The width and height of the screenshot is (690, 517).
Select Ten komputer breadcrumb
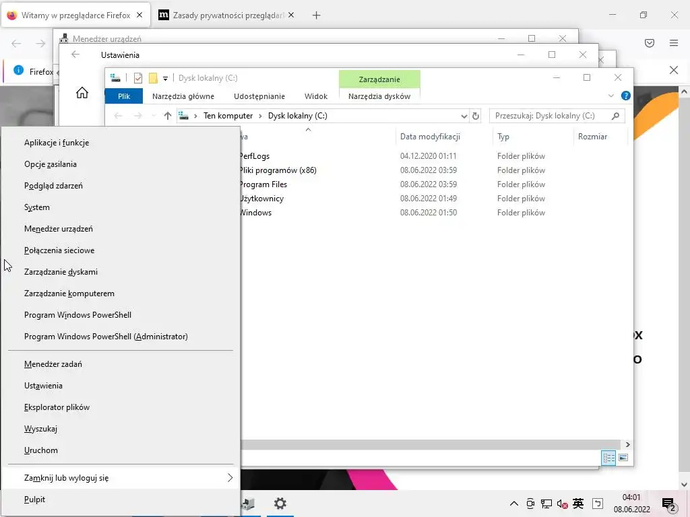click(228, 116)
